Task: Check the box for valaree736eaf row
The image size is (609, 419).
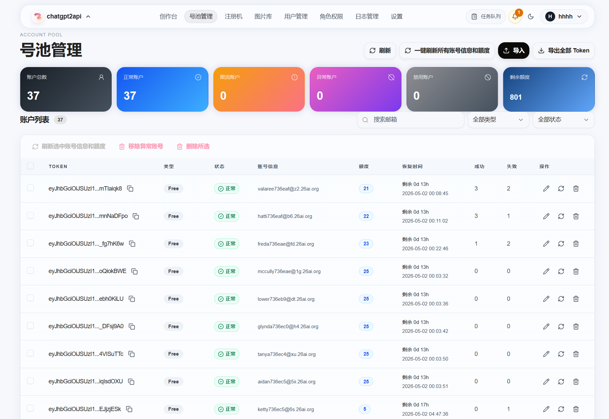Action: [x=30, y=188]
